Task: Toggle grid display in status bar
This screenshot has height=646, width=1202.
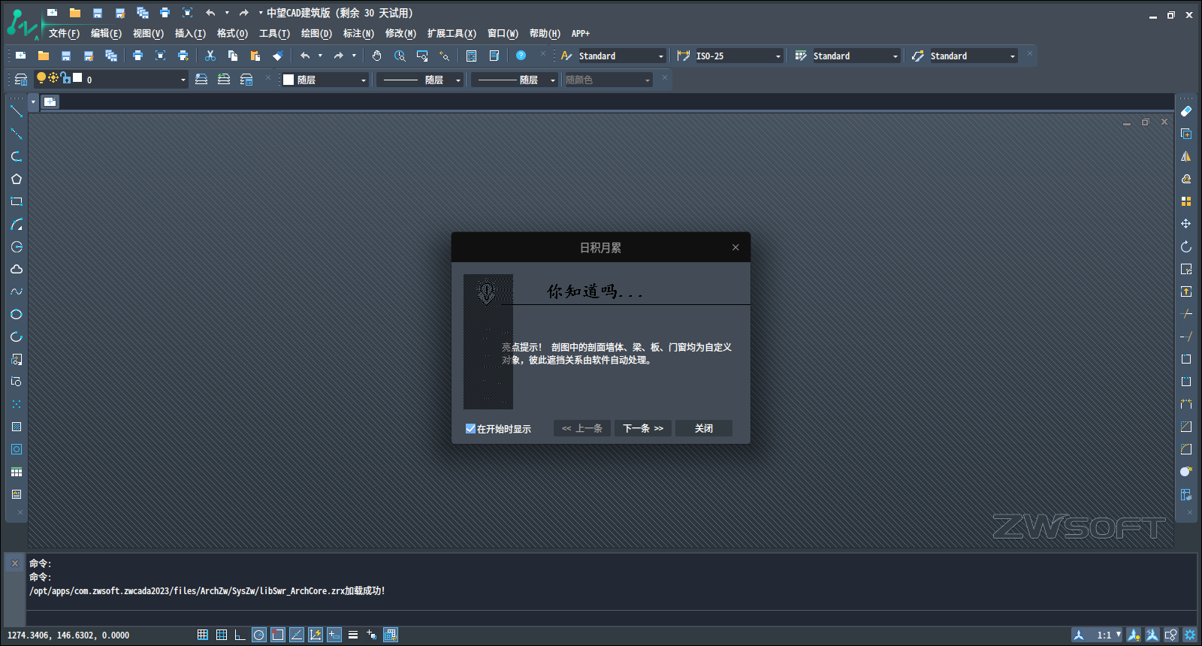Action: (222, 635)
